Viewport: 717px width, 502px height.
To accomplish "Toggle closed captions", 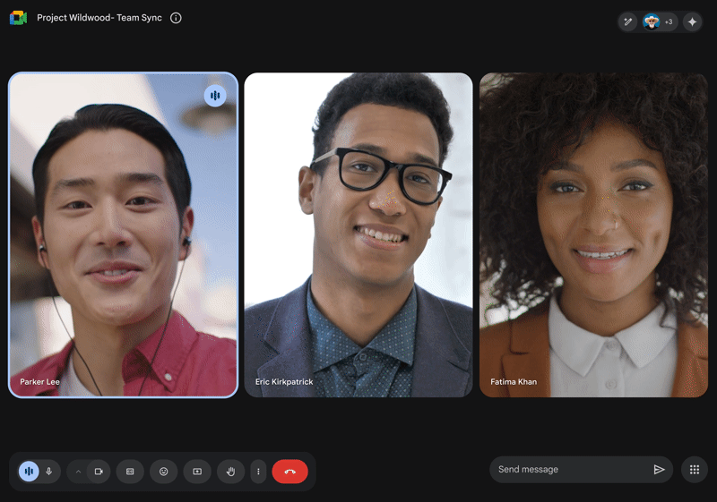I will [x=130, y=472].
